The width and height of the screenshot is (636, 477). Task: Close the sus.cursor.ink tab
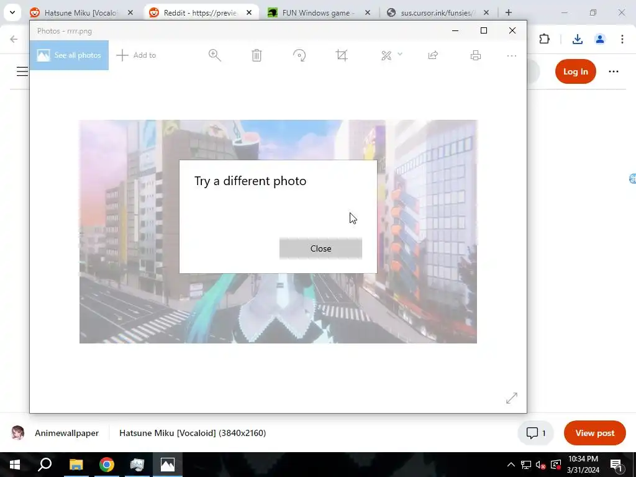click(486, 12)
